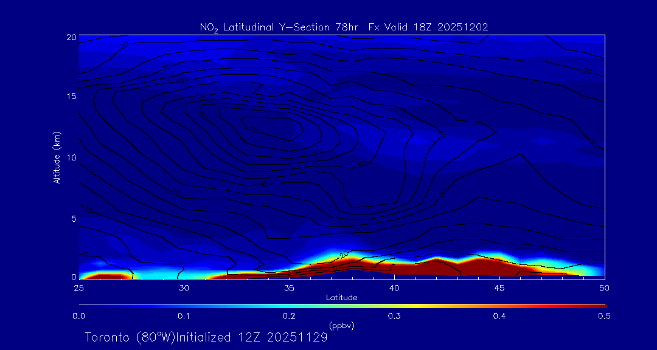Click the colorbar tick label 0.0
Screen dimensions: 657x350
click(78, 316)
